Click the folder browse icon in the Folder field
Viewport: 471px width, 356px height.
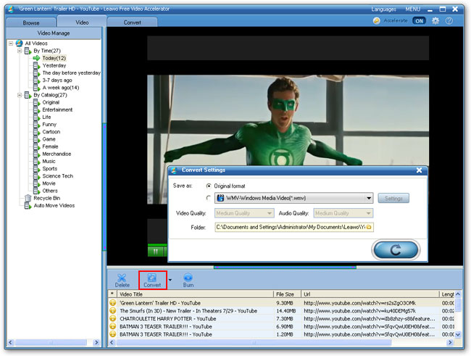(369, 228)
